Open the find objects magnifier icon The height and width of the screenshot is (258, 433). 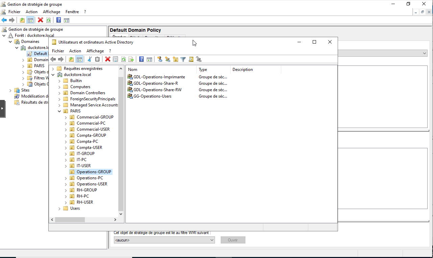click(x=191, y=59)
